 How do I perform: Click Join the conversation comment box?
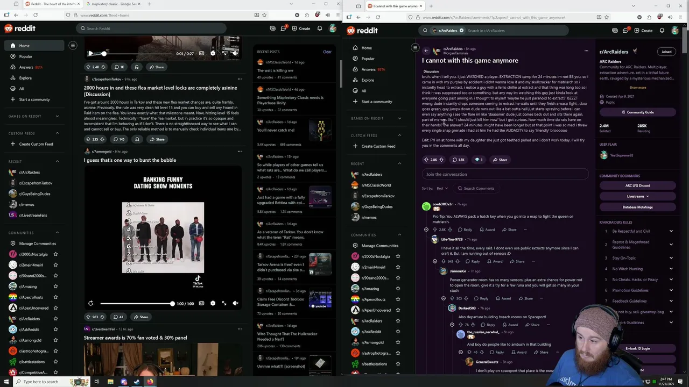[505, 174]
